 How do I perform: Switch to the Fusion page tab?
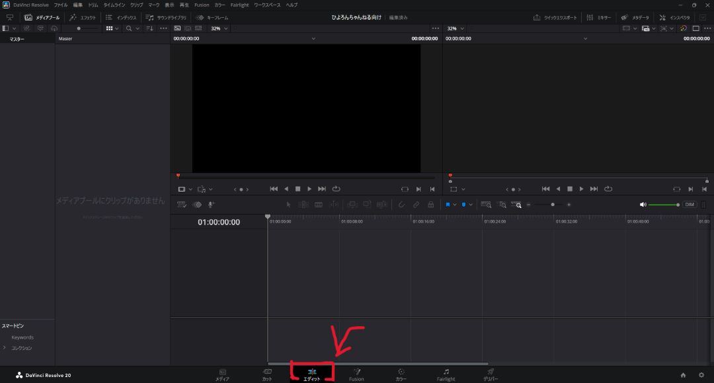coord(356,375)
